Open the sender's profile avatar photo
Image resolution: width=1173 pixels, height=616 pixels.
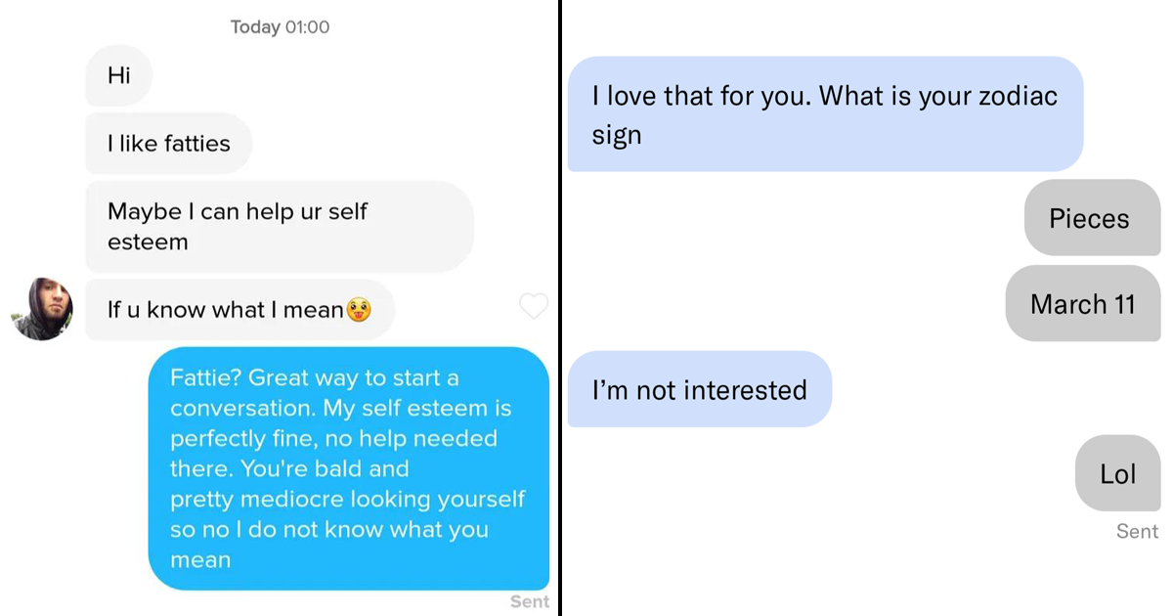pyautogui.click(x=41, y=308)
